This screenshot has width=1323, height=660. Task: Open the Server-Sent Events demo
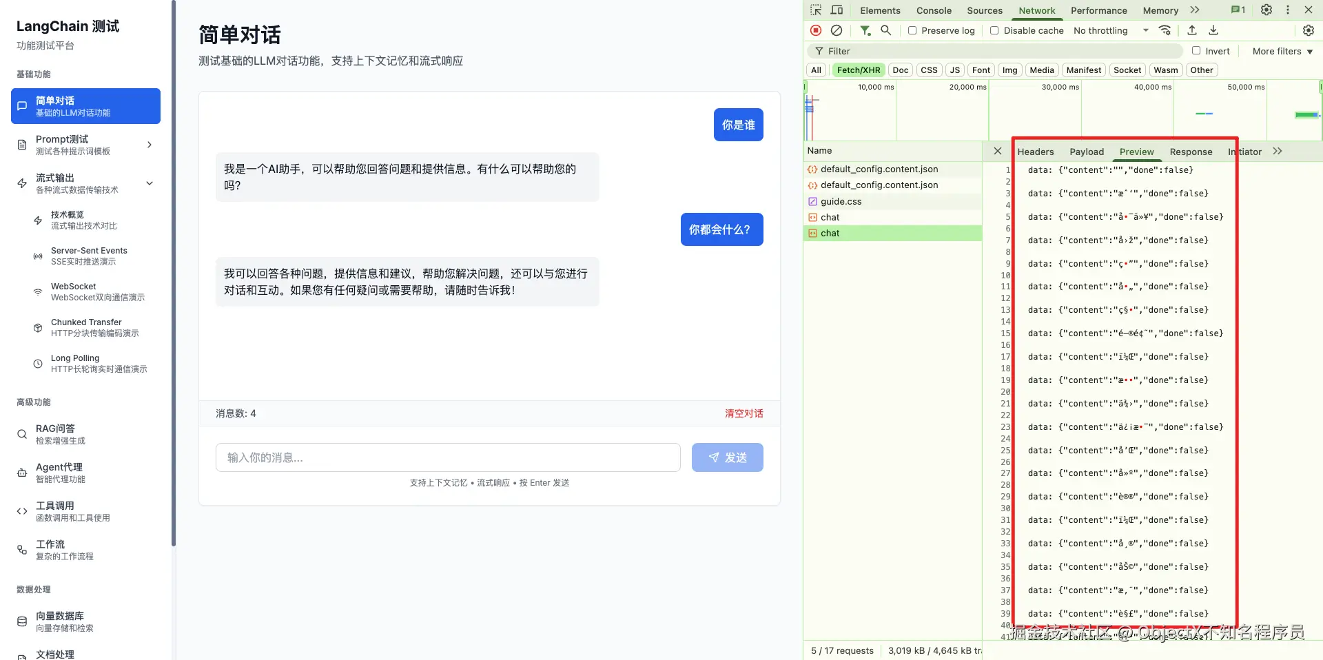coord(94,256)
